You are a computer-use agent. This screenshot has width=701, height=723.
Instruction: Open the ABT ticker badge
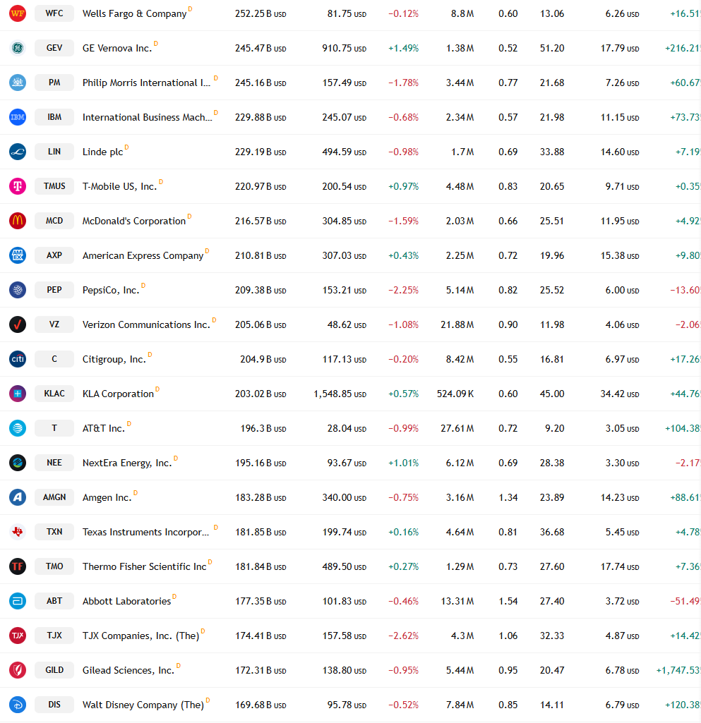click(54, 601)
